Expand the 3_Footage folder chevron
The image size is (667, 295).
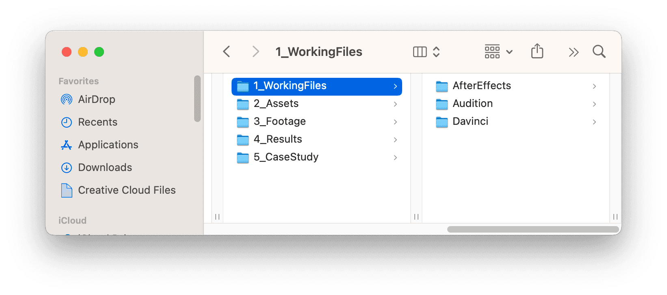pyautogui.click(x=395, y=122)
